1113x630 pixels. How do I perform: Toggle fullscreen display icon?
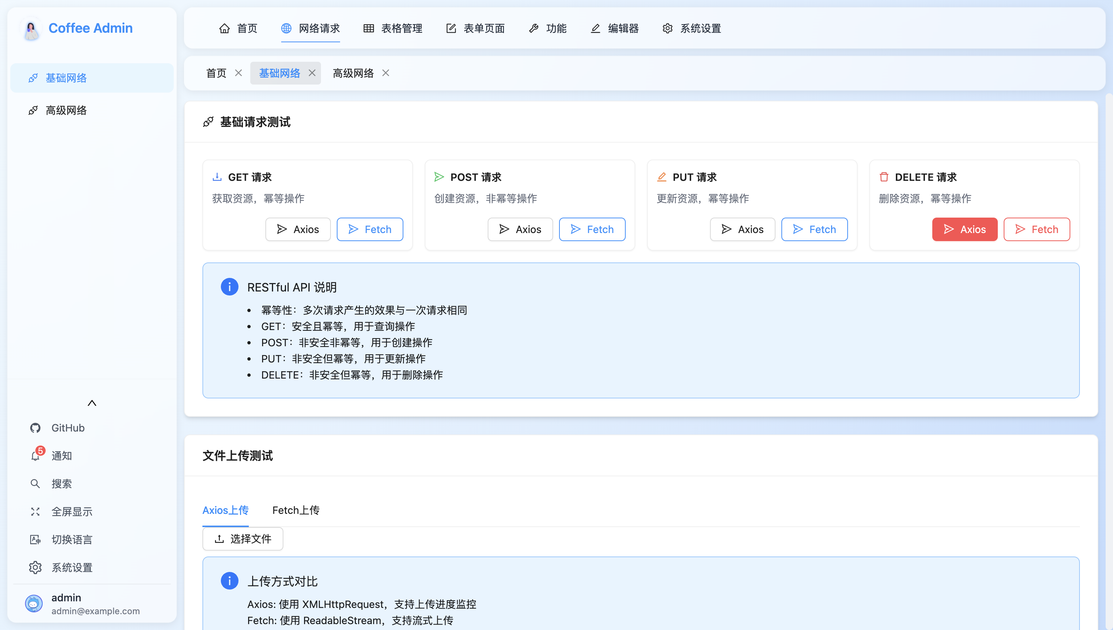[x=36, y=512]
